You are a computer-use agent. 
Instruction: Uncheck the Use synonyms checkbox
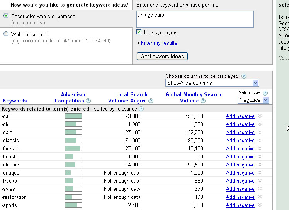(x=139, y=32)
